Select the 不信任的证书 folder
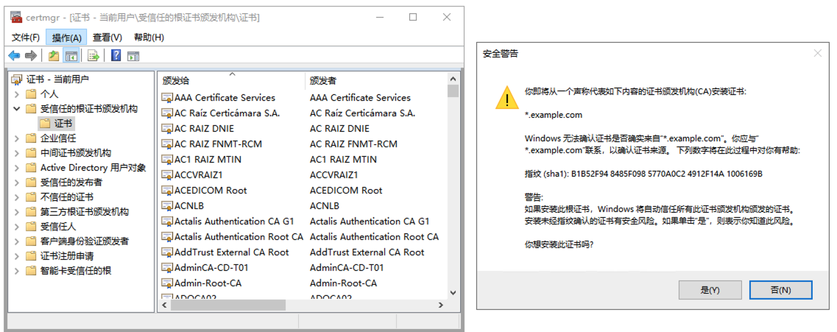Viewport: 837px width, 332px height. [x=66, y=197]
